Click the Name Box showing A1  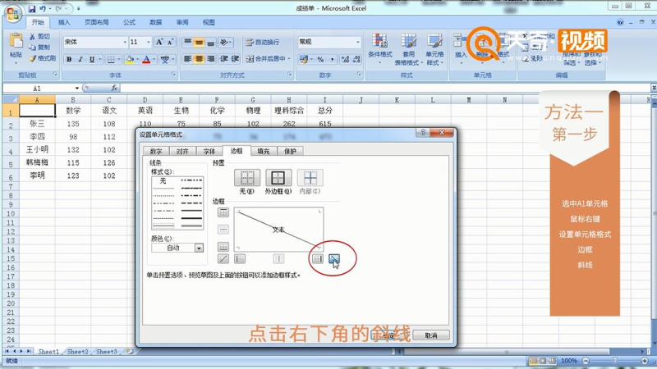coord(38,89)
